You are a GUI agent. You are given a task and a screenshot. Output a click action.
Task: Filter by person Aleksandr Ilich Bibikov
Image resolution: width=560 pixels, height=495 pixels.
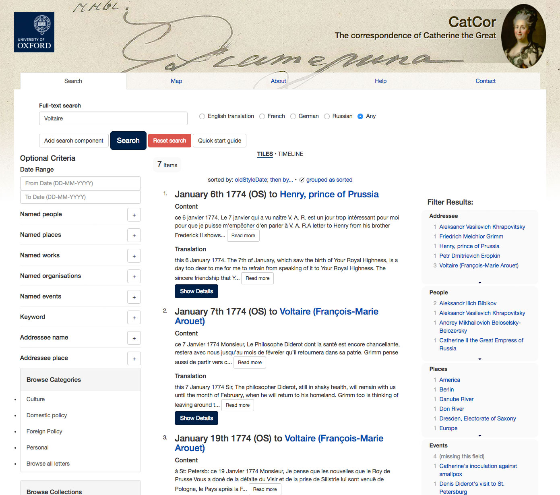pyautogui.click(x=468, y=303)
